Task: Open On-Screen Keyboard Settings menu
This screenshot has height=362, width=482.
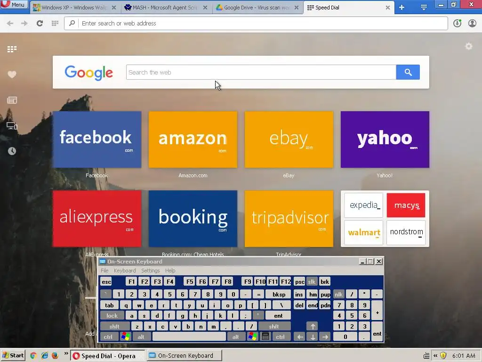Action: 150,271
